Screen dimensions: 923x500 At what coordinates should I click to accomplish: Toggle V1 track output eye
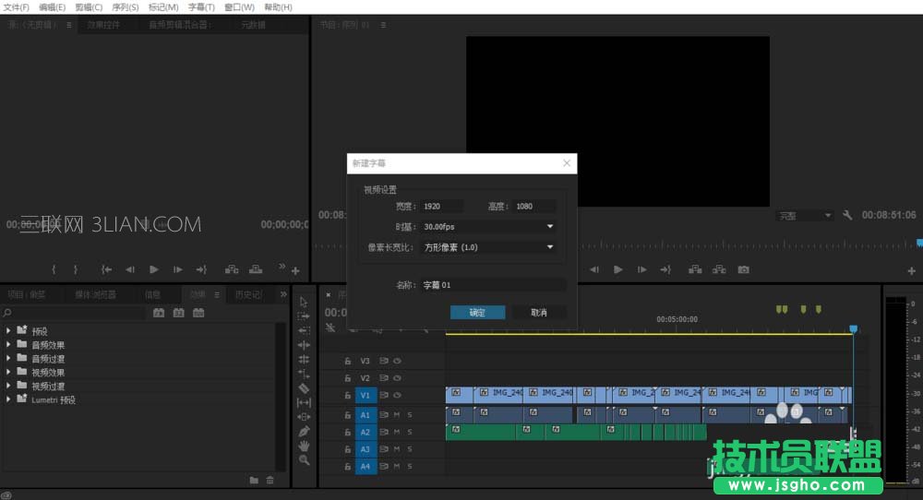[x=397, y=395]
